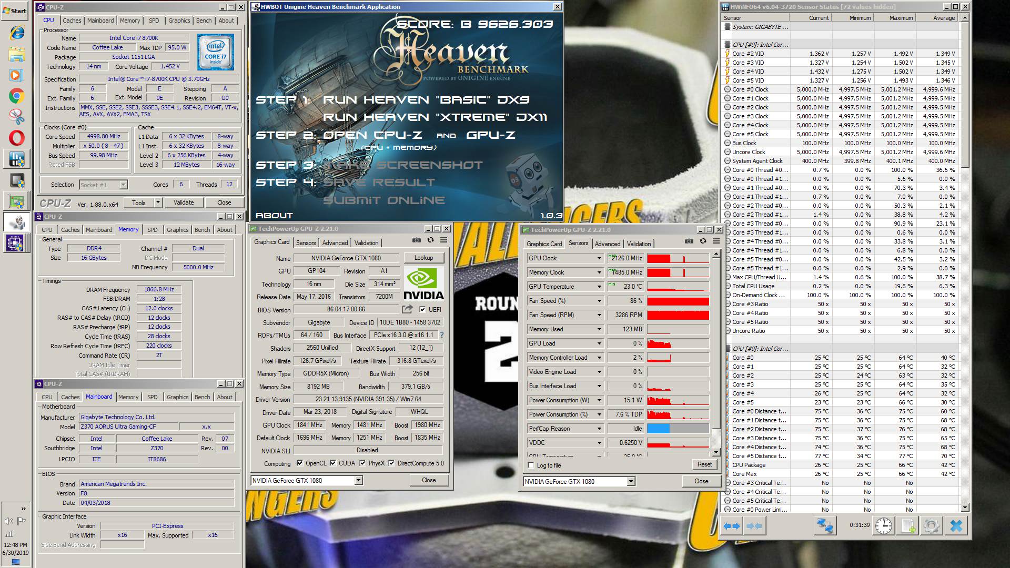Open Socket #1 selection dropdown

[x=123, y=185]
